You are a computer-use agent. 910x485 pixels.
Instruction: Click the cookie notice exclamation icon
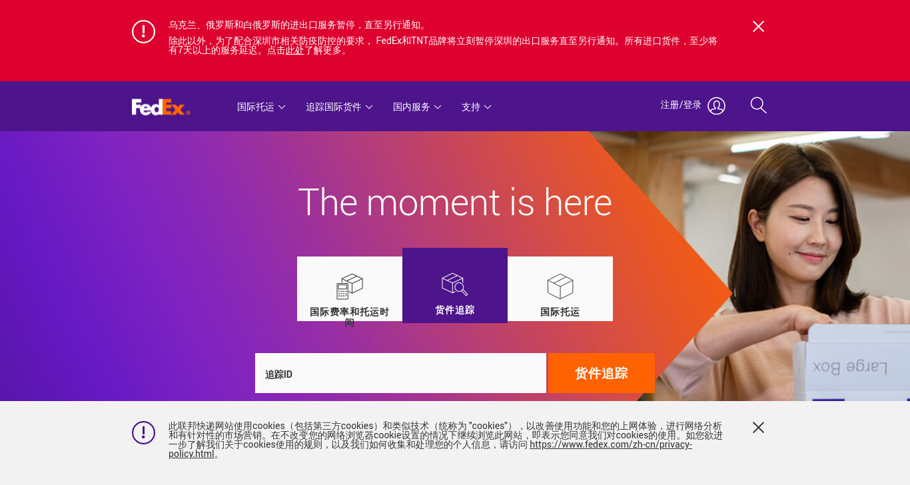click(143, 432)
